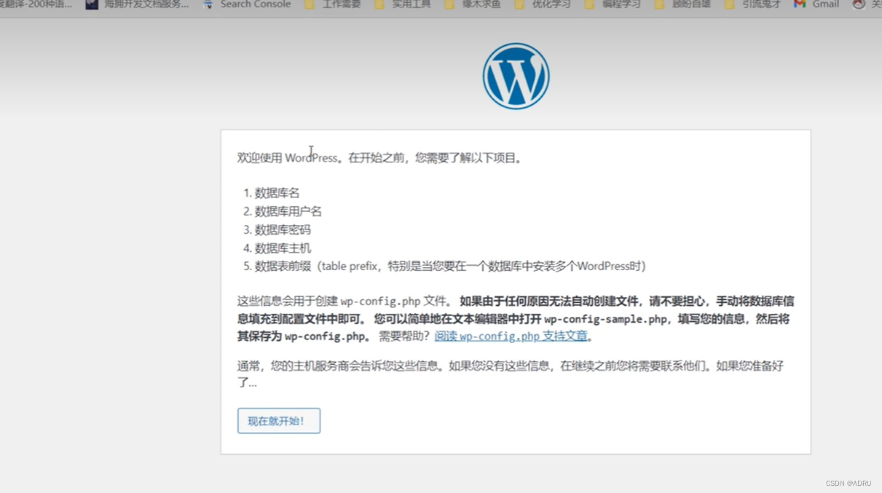The width and height of the screenshot is (882, 493).
Task: Open the 顾盼自雄 bookmark folder
Action: tap(682, 4)
